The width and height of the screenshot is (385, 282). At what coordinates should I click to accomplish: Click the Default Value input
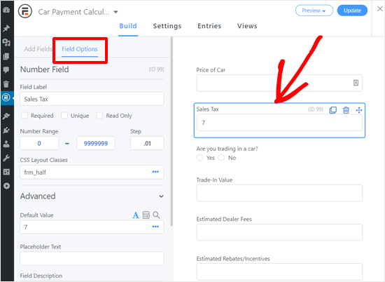tap(92, 227)
